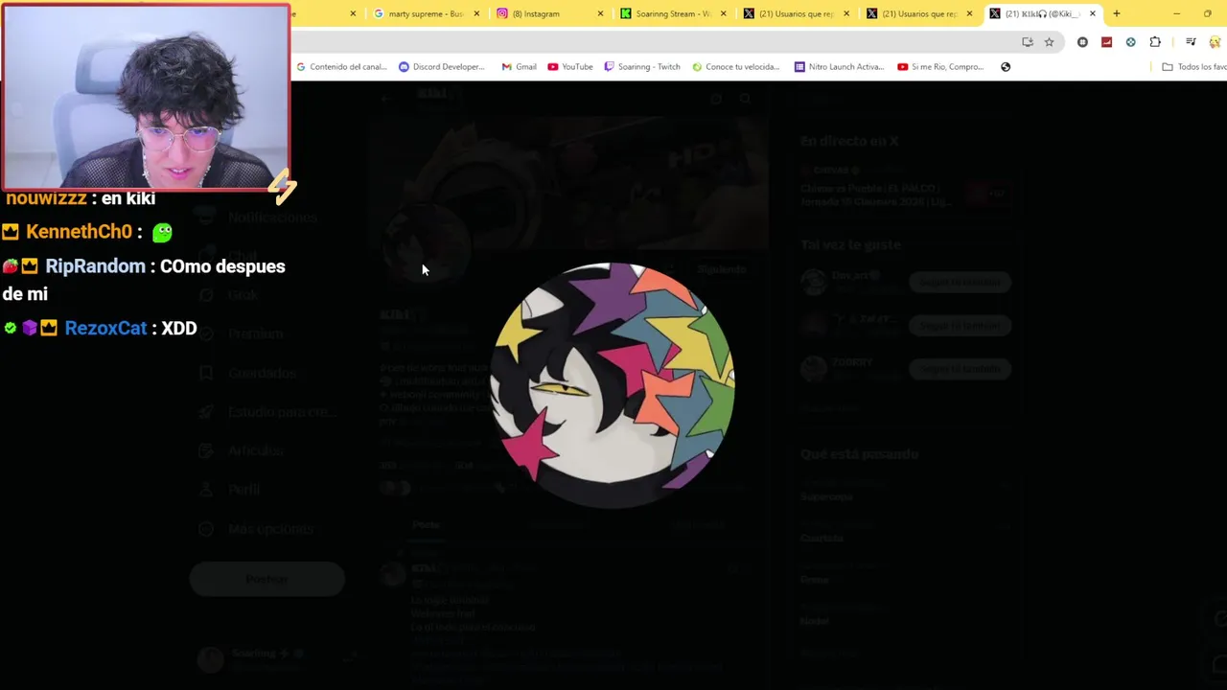Open the Gmail bookmark
This screenshot has height=690, width=1227.
coord(519,67)
